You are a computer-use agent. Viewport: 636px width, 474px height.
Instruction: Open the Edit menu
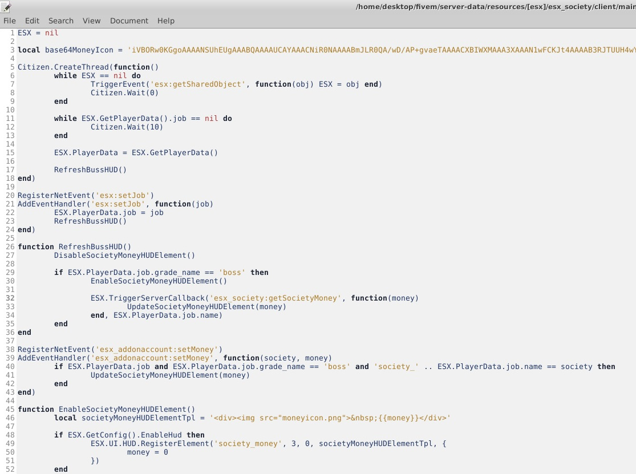tap(32, 21)
